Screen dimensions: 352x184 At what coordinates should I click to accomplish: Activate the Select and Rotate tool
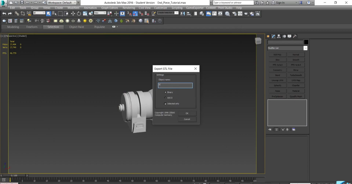pos(78,13)
